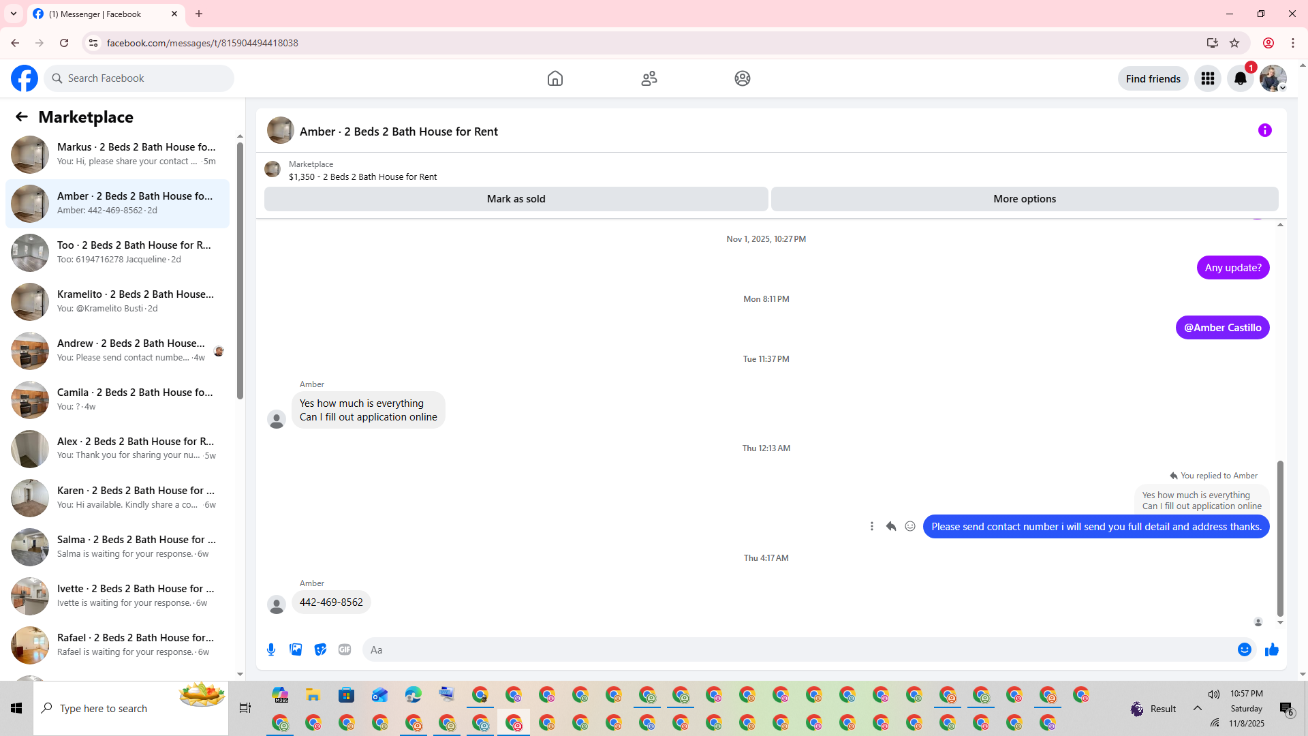Click Find friends button

click(1153, 78)
